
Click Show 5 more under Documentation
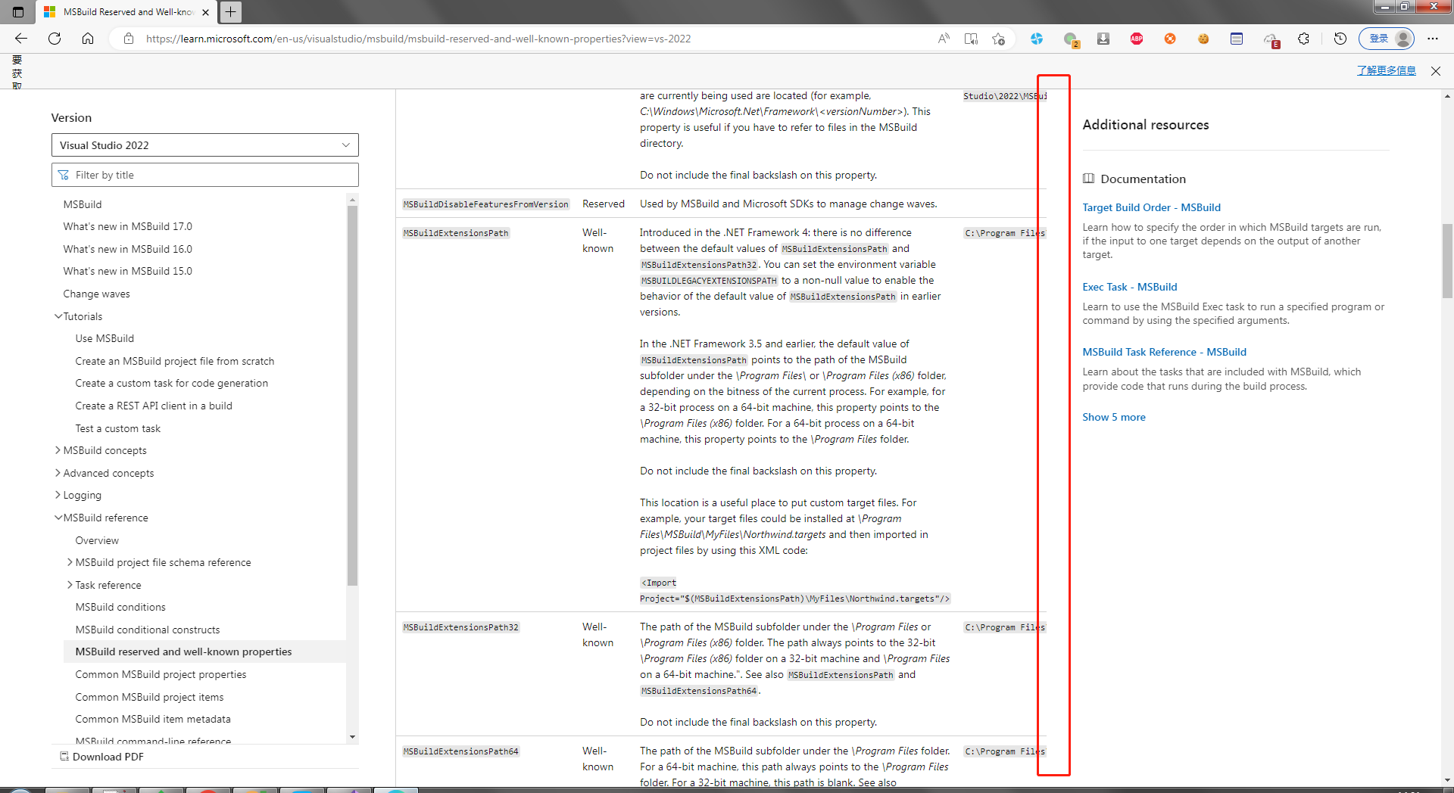1113,416
